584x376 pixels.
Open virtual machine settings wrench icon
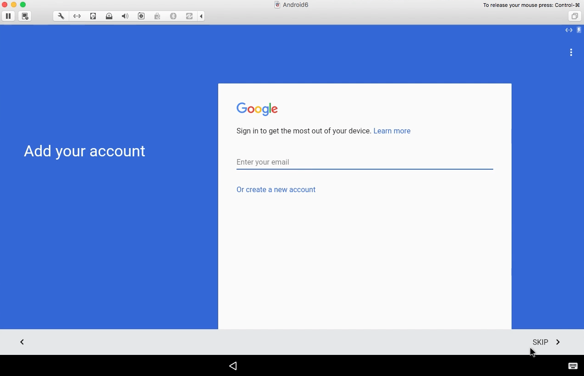pos(61,16)
